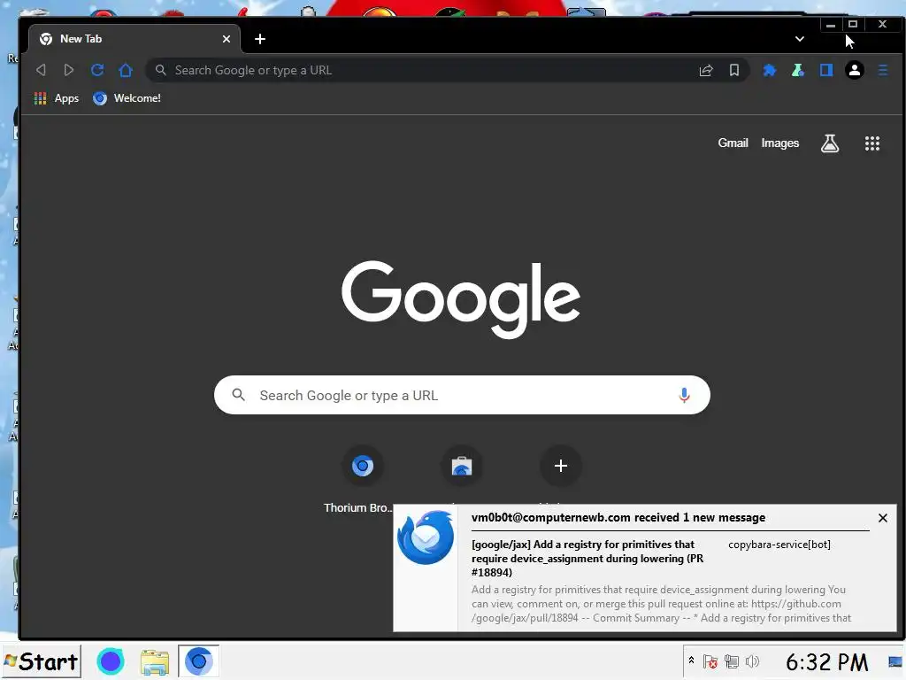
Task: Click the Search Labs flask icon on page
Action: click(830, 143)
